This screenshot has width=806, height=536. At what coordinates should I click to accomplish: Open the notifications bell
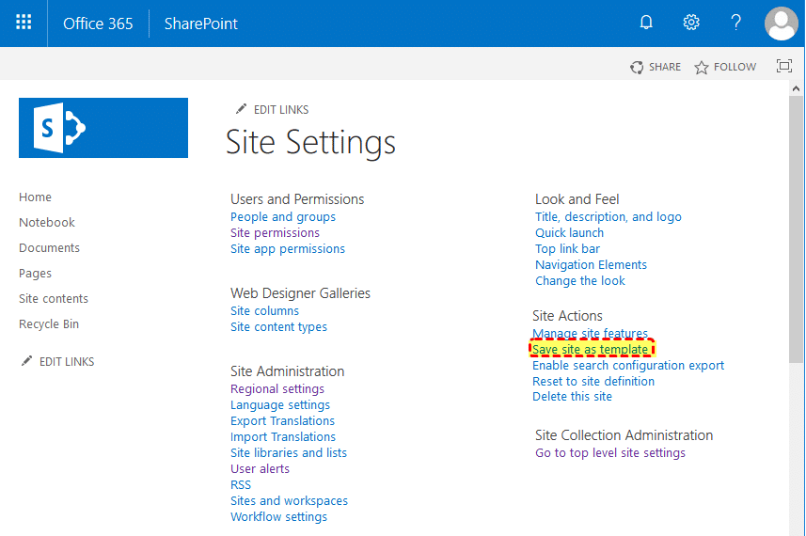coord(646,24)
